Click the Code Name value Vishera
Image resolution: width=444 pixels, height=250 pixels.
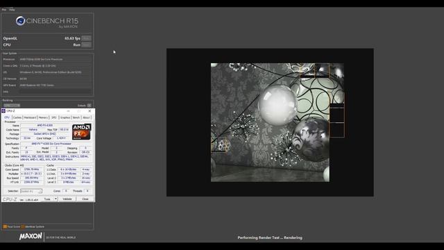33,130
